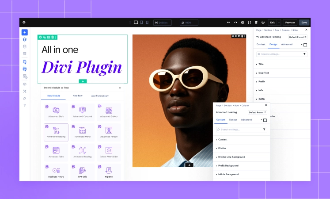Switch to phone view mode
The height and width of the screenshot is (199, 330).
point(148,22)
